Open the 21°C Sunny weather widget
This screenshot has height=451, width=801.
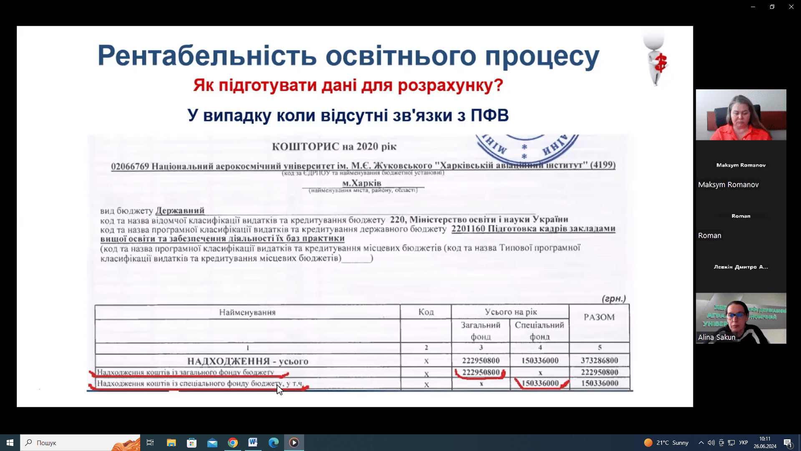click(666, 443)
